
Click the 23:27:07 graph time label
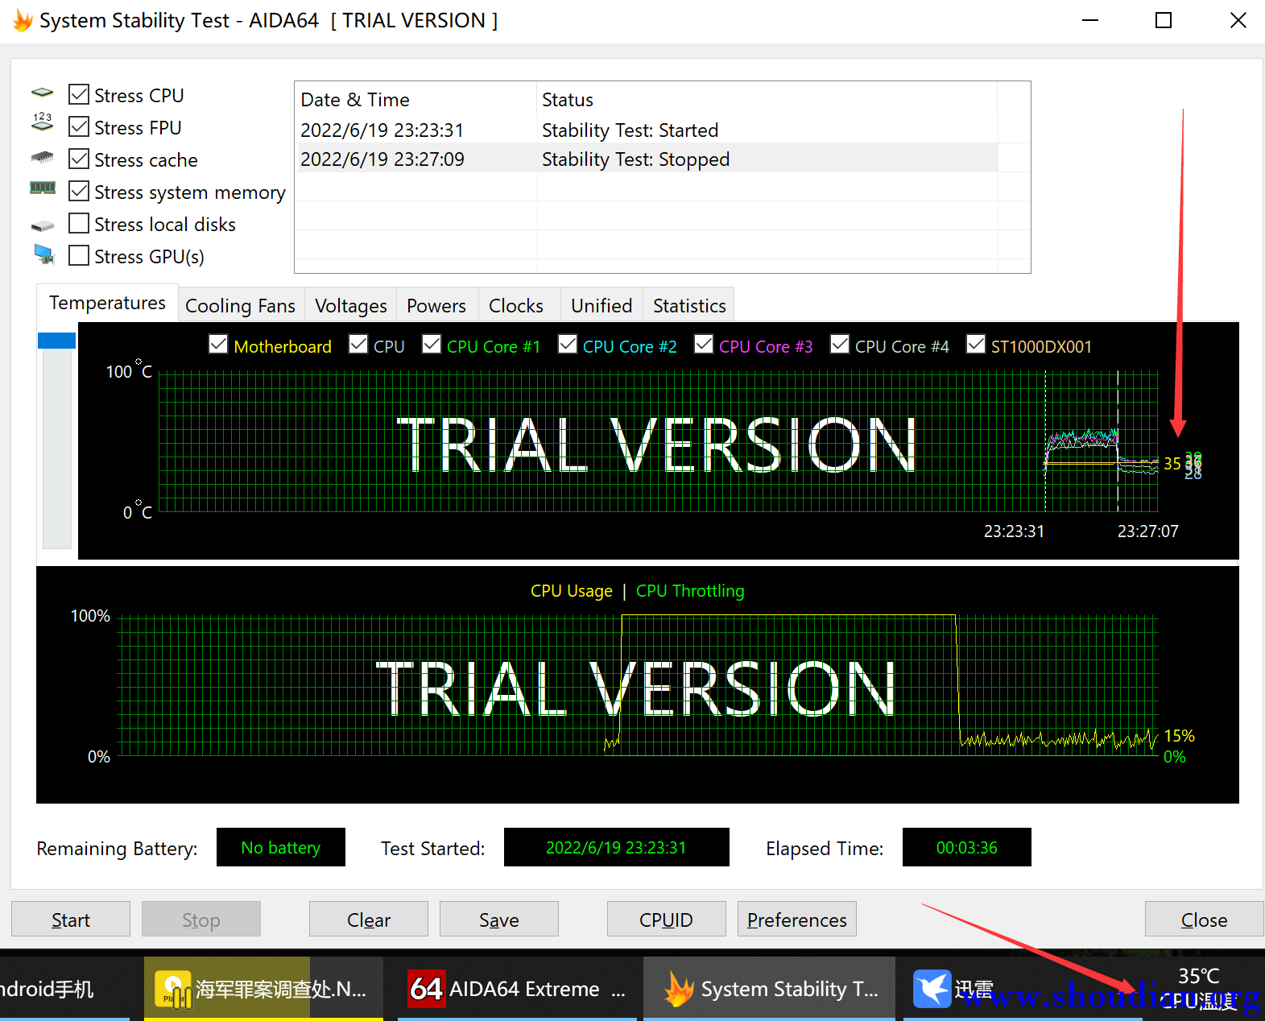pyautogui.click(x=1147, y=531)
